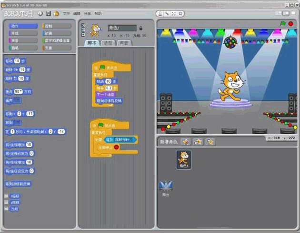The height and width of the screenshot is (233, 300).
Task: Open the point-towards block's empty dropdown
Action: click(17, 100)
